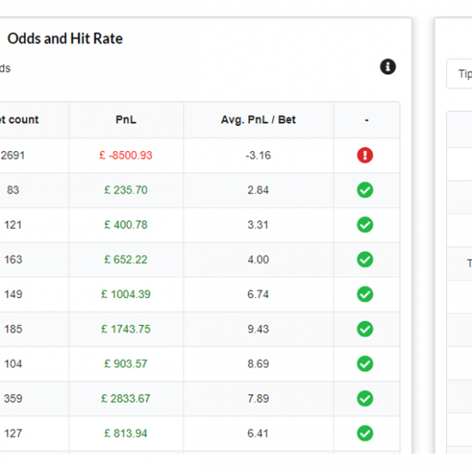Click the Avg. PnL / Bet header

point(258,120)
